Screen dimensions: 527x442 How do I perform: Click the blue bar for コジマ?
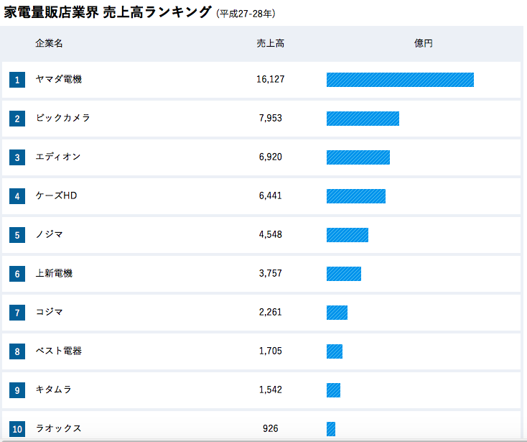pos(337,313)
